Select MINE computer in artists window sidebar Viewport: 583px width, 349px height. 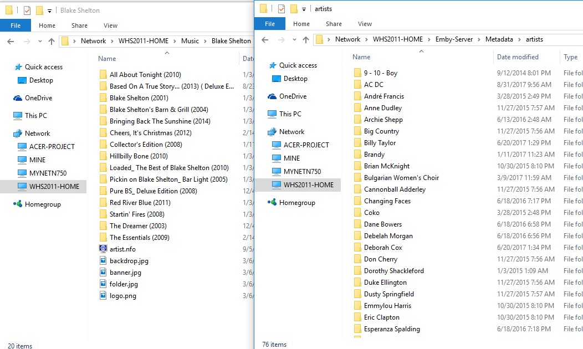coord(291,158)
